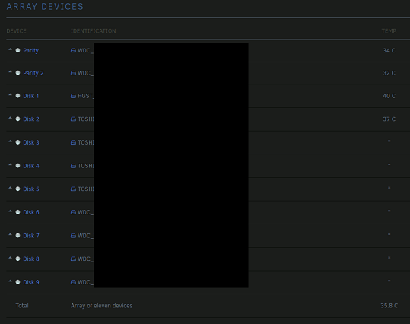Click the status dot next to Disk 8
The image size is (410, 324).
(x=17, y=259)
